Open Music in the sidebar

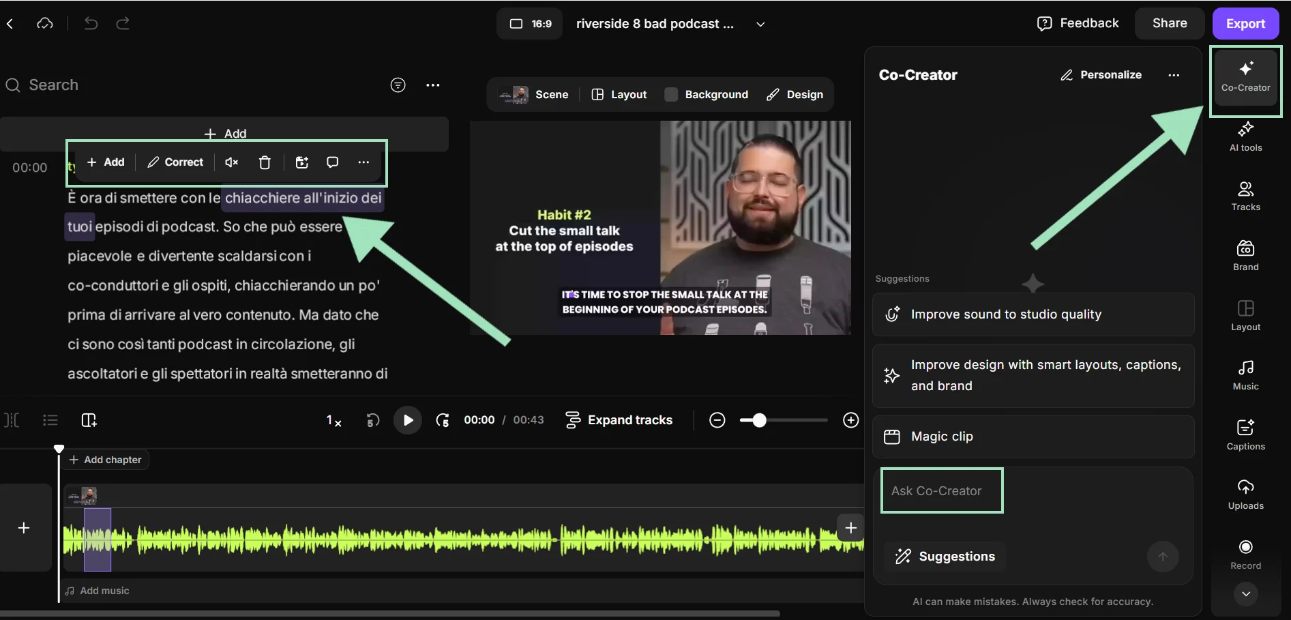pyautogui.click(x=1245, y=375)
